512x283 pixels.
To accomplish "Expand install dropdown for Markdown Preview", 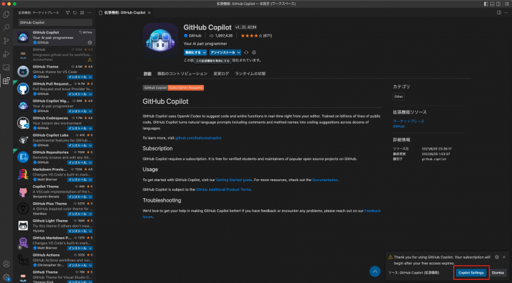I will tap(90, 180).
